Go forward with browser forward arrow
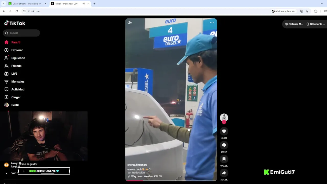Viewport: 327px width, 184px height. [x=10, y=11]
